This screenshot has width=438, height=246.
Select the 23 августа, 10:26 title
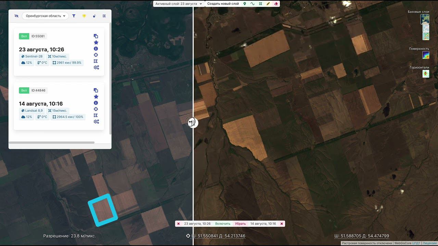[x=41, y=50]
